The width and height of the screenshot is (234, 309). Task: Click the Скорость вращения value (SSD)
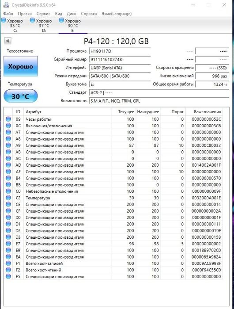[212, 68]
